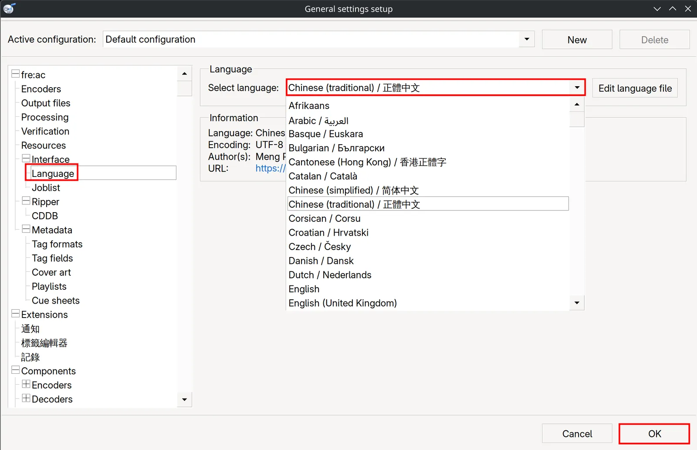Choose Catalan / Català from the list
Viewport: 697px width, 450px height.
428,176
